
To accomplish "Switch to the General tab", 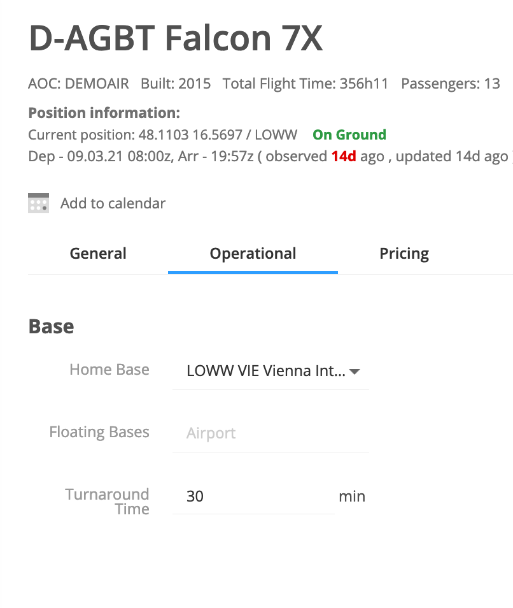I will click(x=98, y=254).
